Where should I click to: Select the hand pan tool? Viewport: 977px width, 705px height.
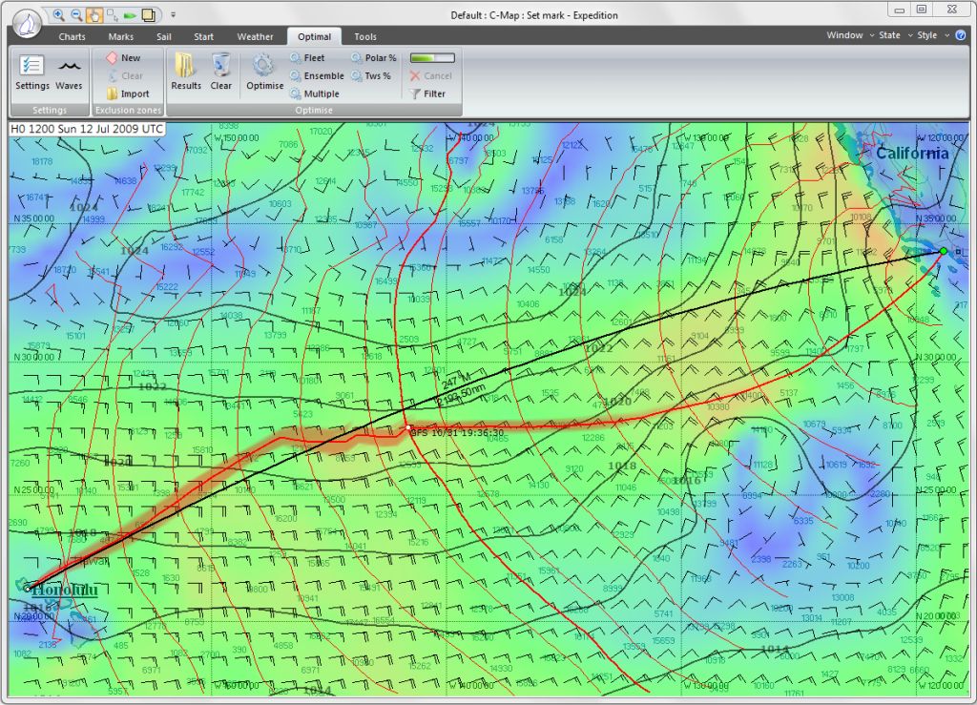[94, 15]
